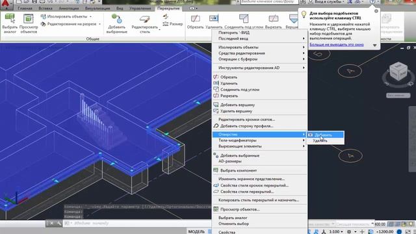This screenshot has height=234, width=416.
Task: Close the CTRL selection tip balloon
Action: point(376,11)
